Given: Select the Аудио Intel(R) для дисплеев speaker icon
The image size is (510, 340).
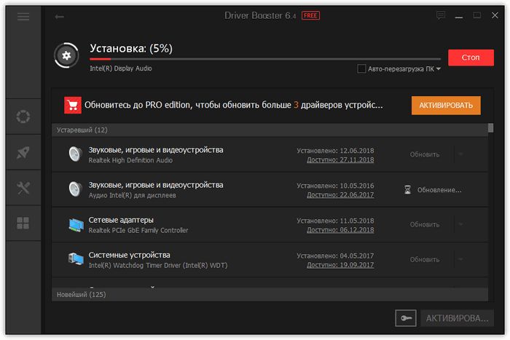Looking at the screenshot, I should 75,189.
